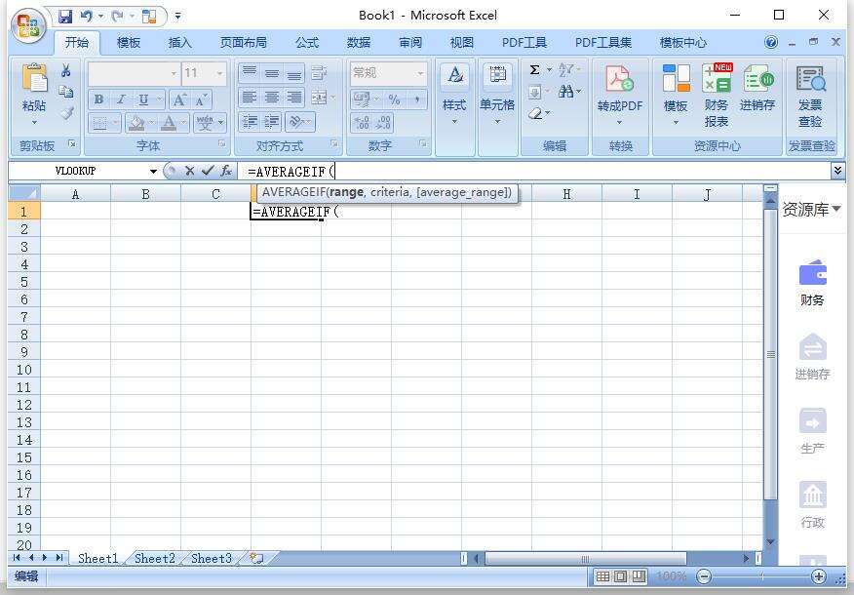Image resolution: width=854 pixels, height=595 pixels.
Task: Apply percent style
Action: 394,99
